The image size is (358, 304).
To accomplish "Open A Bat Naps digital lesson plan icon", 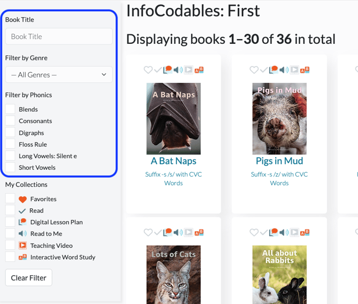I will 168,70.
